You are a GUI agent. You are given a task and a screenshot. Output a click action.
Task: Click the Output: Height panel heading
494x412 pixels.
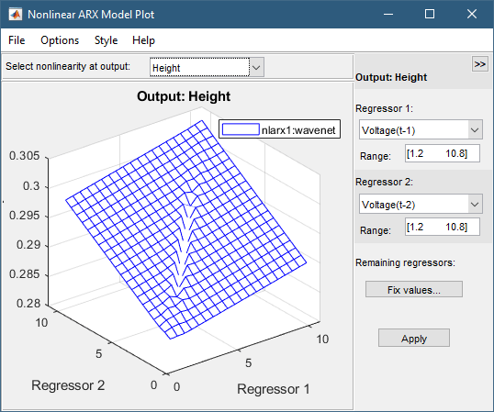pos(391,77)
